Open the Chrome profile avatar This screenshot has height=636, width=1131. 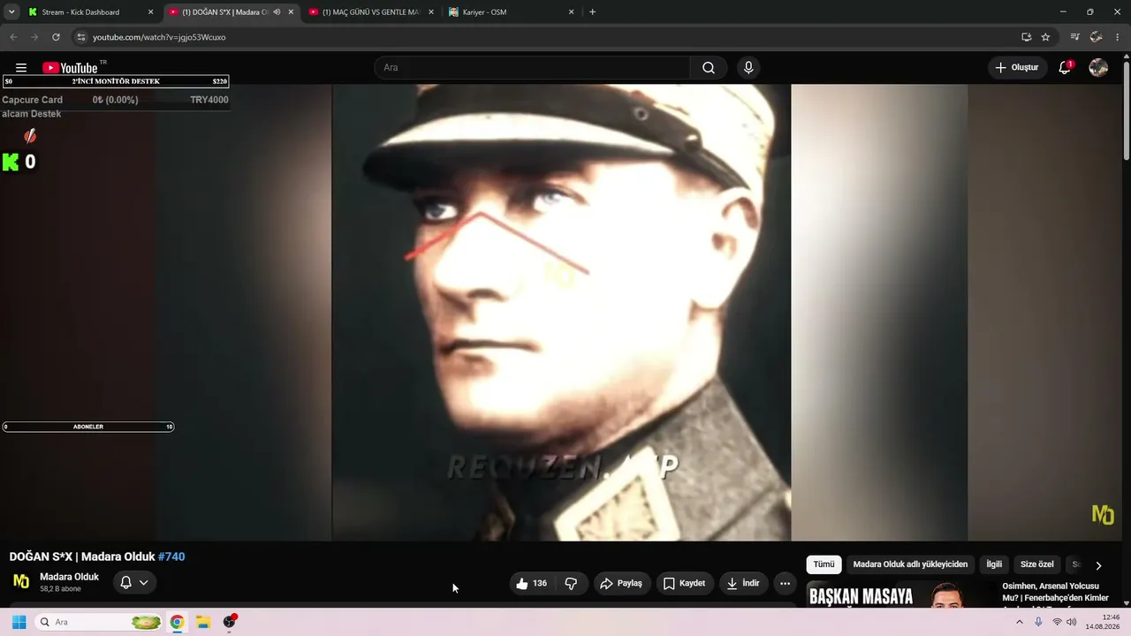tap(1097, 37)
